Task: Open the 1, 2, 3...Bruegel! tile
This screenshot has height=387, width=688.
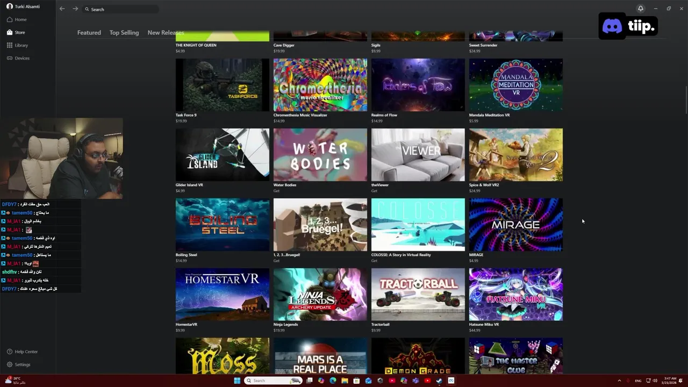Action: tap(320, 225)
